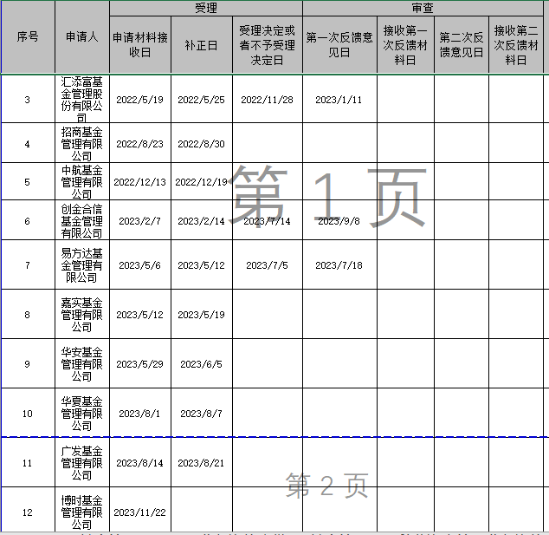Image resolution: width=549 pixels, height=535 pixels.
Task: Click sequence number cell 10
Action: (x=28, y=414)
